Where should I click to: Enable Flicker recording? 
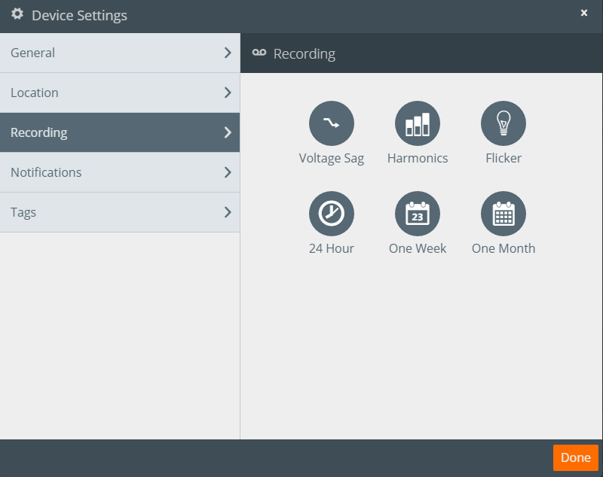click(x=503, y=123)
